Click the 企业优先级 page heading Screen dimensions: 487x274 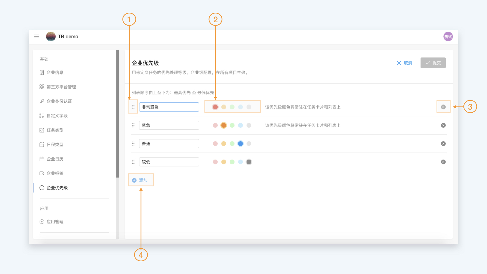[x=145, y=63]
